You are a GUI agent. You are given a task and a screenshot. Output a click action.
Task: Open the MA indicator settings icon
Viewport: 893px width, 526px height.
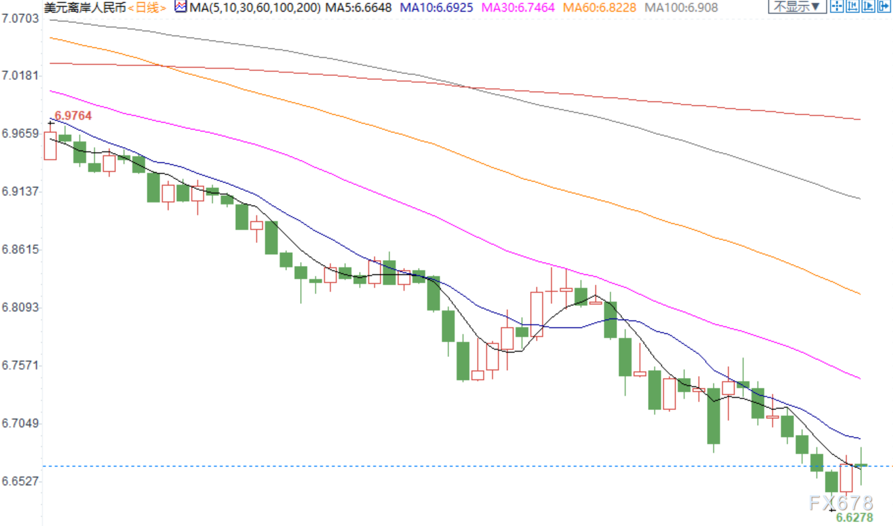(x=181, y=7)
